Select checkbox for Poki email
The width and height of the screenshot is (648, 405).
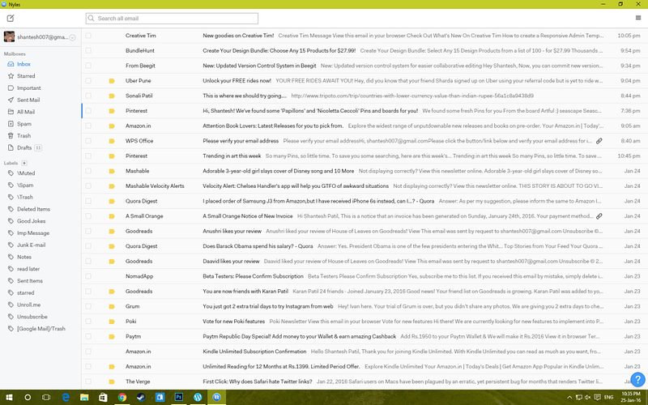pyautogui.click(x=88, y=321)
